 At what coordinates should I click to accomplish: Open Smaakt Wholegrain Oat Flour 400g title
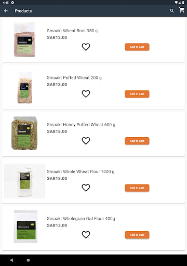pos(81,219)
